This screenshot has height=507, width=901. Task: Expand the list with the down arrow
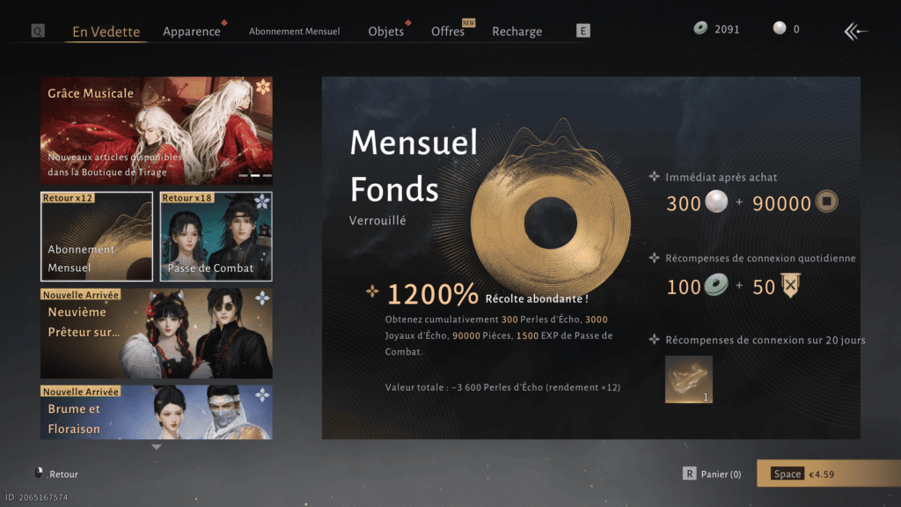point(157,446)
